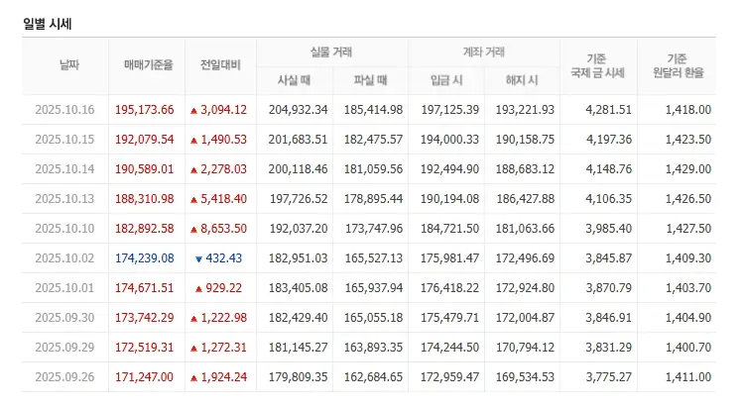Click the 계좌 거래 group header
Screen dimensions: 743x407
(x=486, y=51)
